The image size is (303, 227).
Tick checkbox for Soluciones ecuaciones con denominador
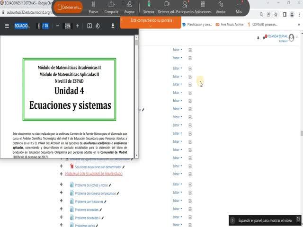(190, 166)
